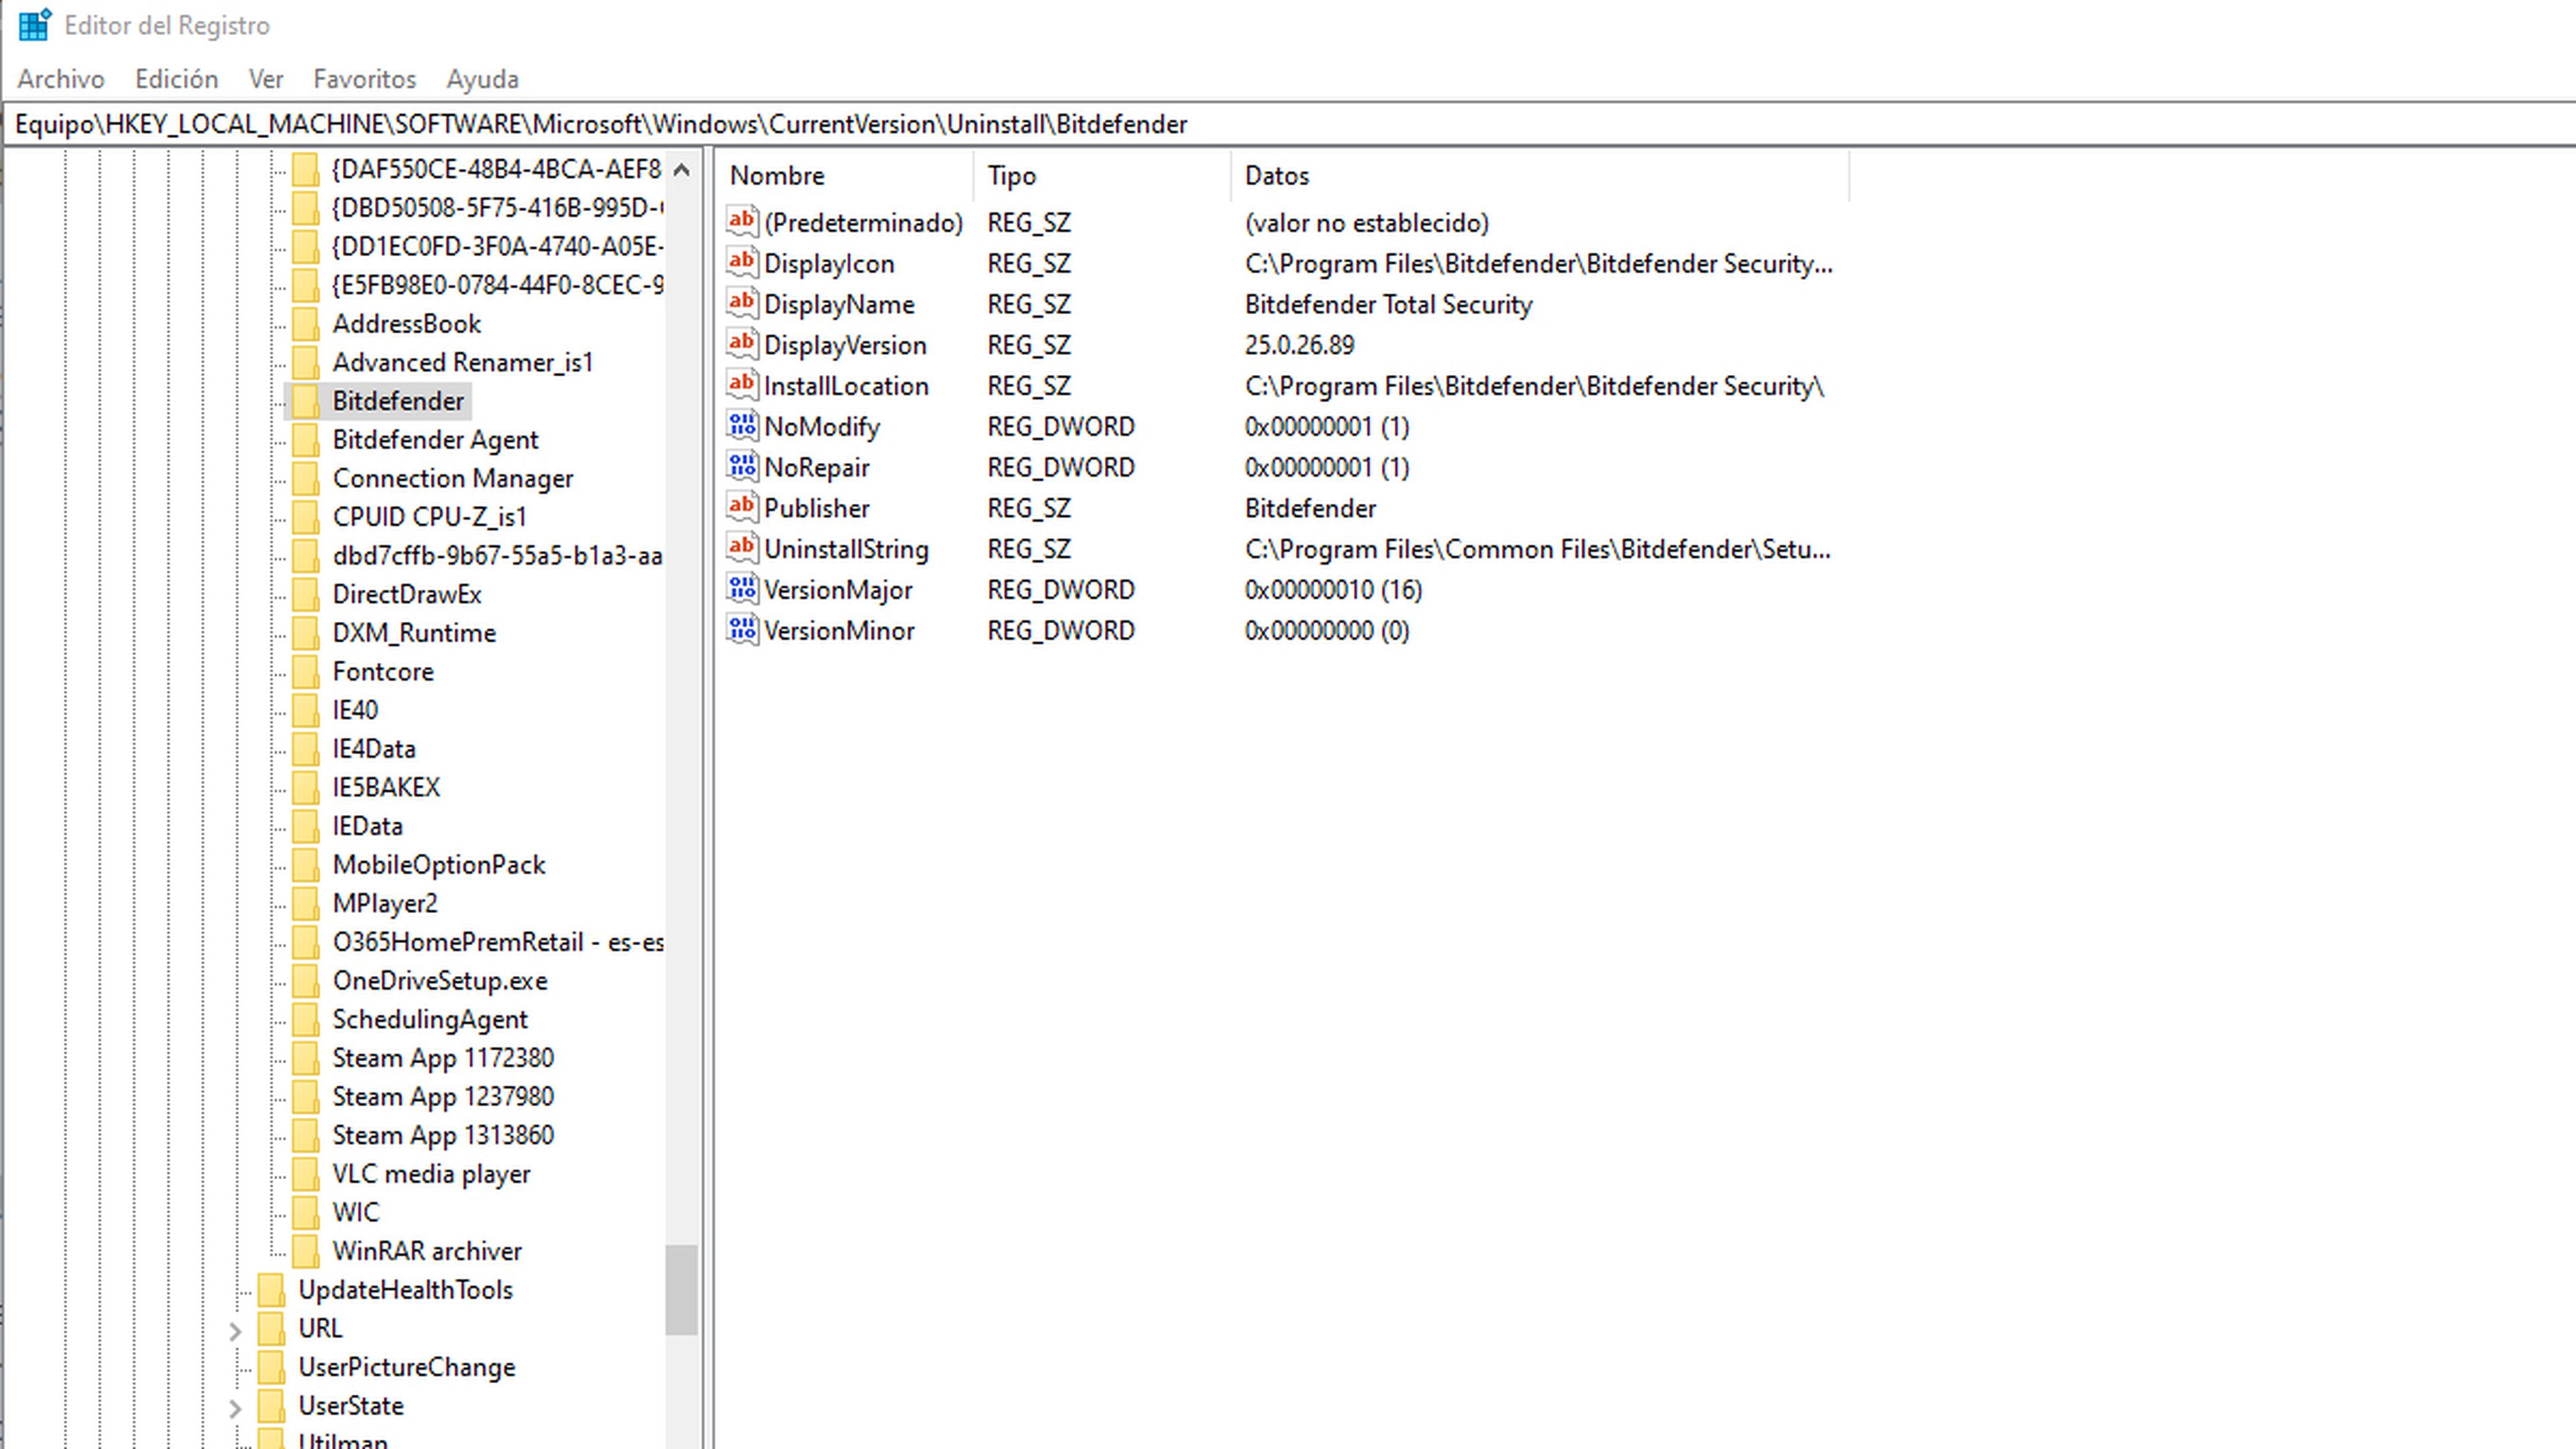The height and width of the screenshot is (1449, 2576).
Task: Open the Edición menu
Action: pos(176,79)
